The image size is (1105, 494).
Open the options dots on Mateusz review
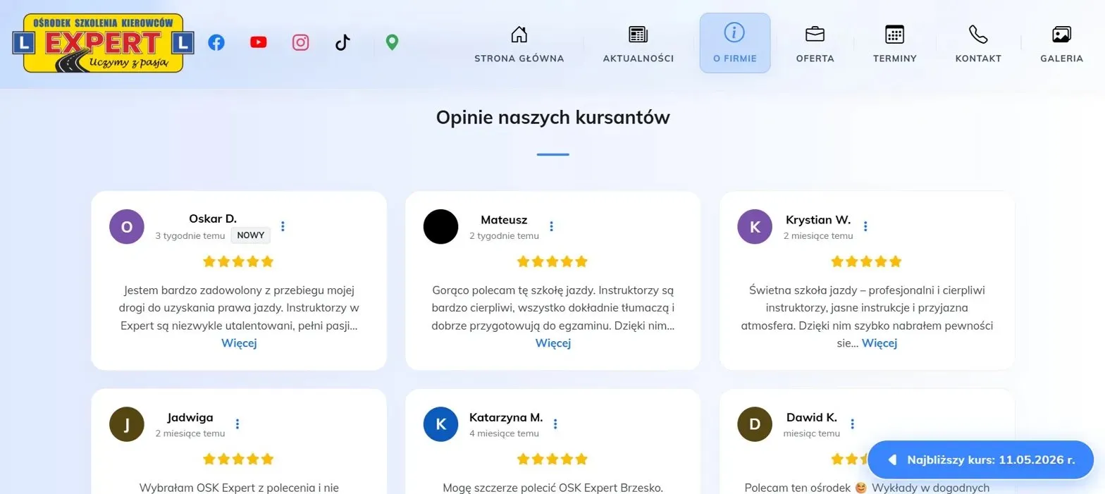[551, 226]
